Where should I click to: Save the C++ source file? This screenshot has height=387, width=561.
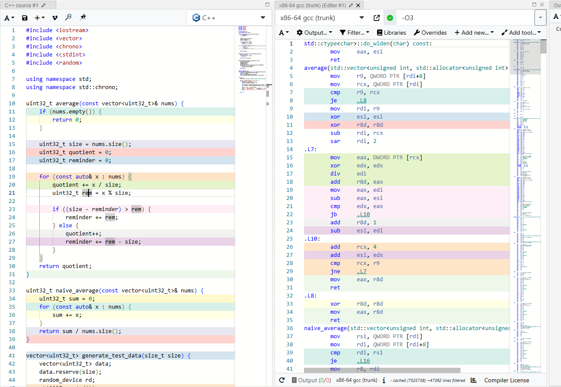click(x=25, y=18)
